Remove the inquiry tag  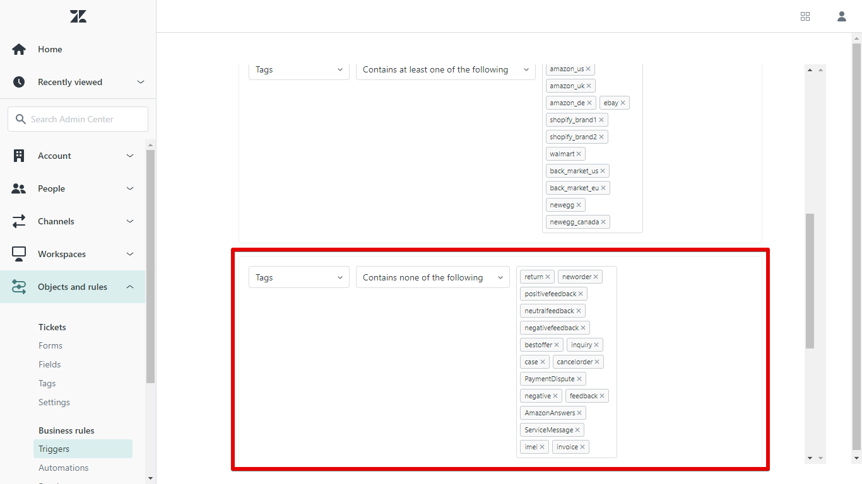pyautogui.click(x=596, y=345)
